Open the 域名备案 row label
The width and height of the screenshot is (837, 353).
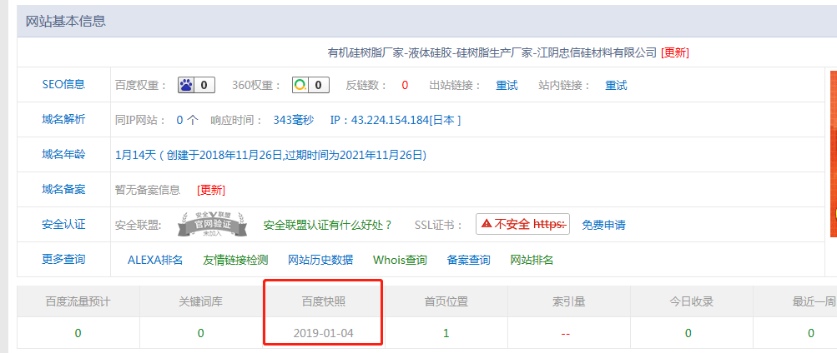pyautogui.click(x=63, y=189)
